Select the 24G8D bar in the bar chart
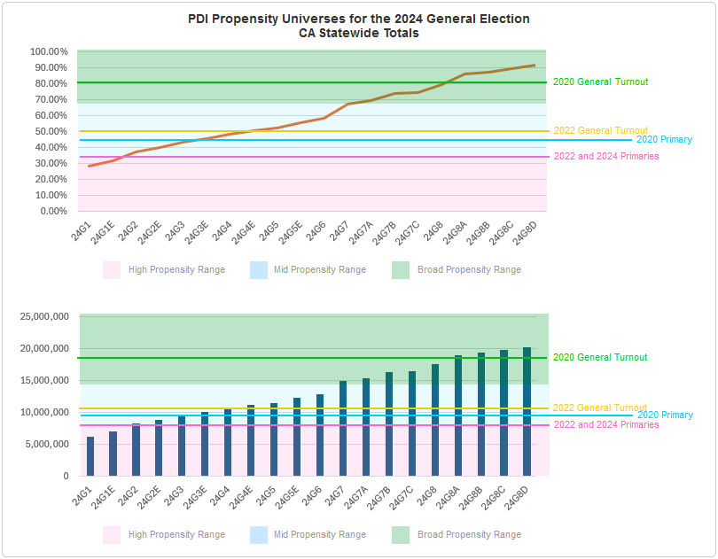Viewport: 718px width, 559px height. pos(527,412)
